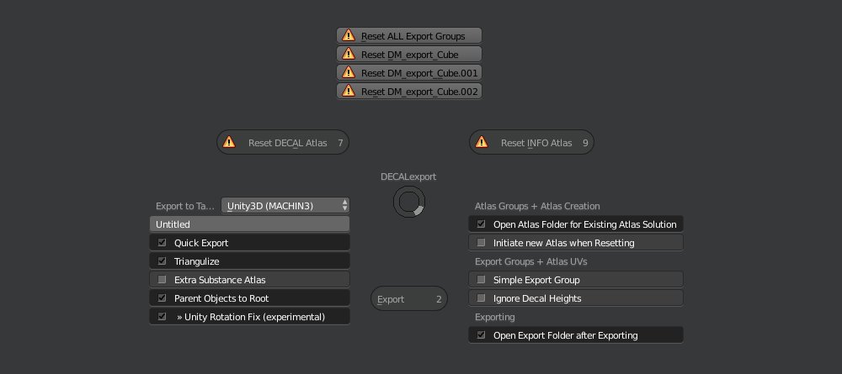Click warning icon beside Reset DM_export_Cube.002

coord(349,91)
